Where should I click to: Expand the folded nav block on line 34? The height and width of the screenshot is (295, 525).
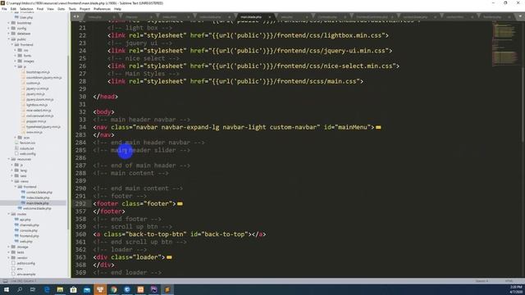378,128
